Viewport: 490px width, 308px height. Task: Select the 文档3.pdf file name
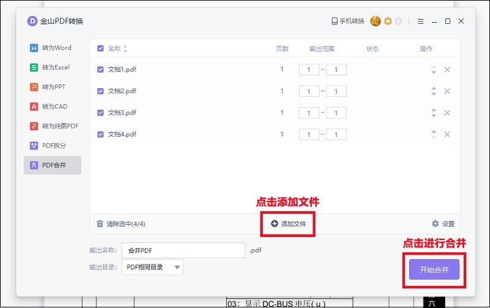(122, 113)
